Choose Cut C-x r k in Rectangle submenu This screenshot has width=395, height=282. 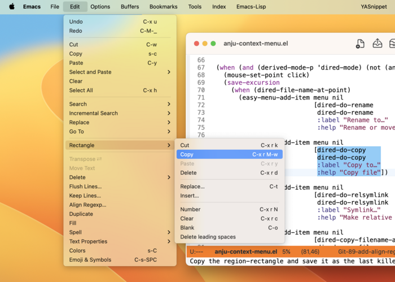pyautogui.click(x=230, y=145)
